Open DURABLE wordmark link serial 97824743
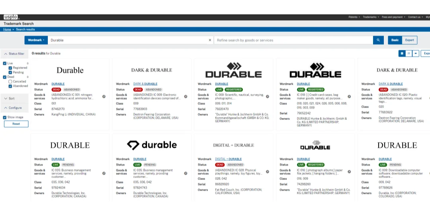This screenshot has width=430, height=215. (140, 159)
